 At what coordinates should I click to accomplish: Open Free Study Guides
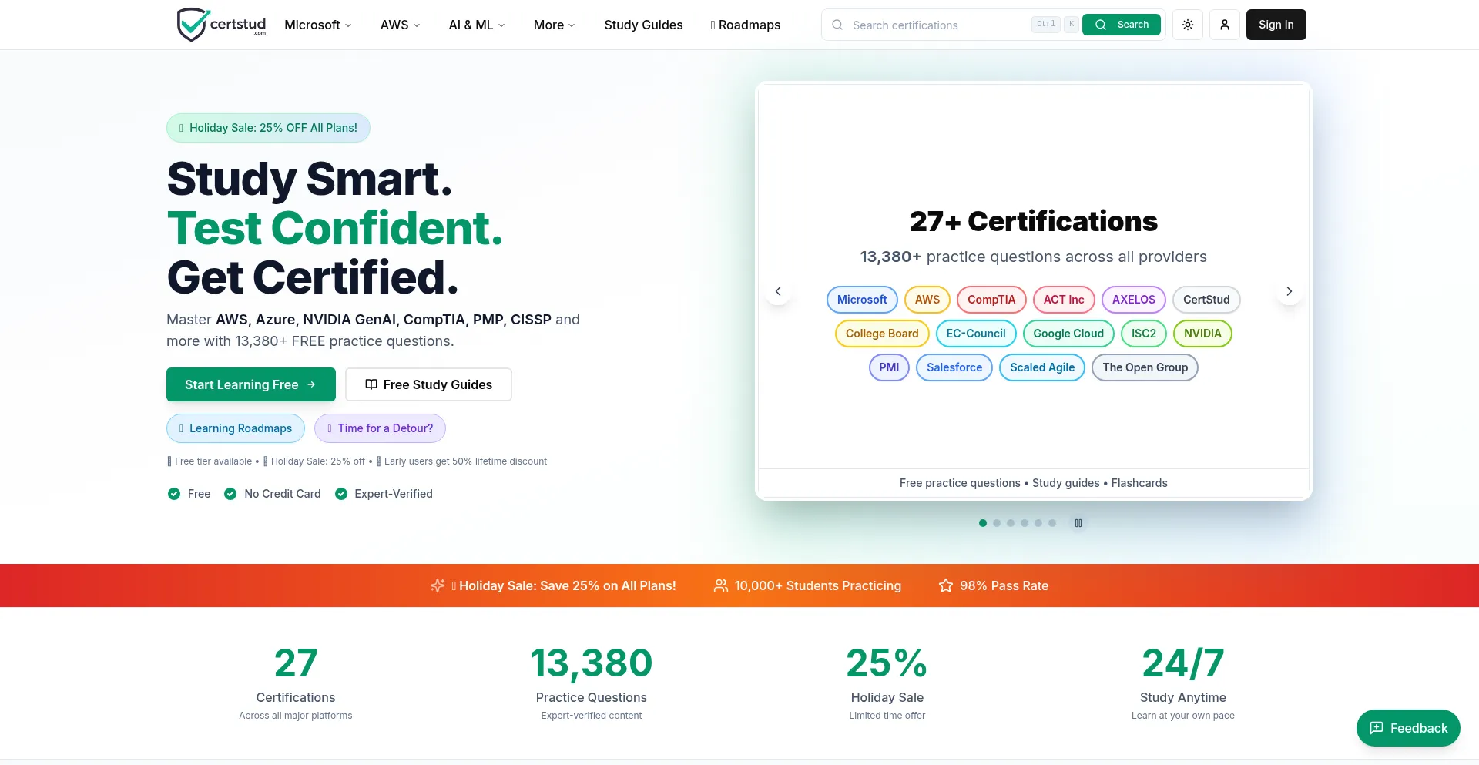(x=428, y=384)
